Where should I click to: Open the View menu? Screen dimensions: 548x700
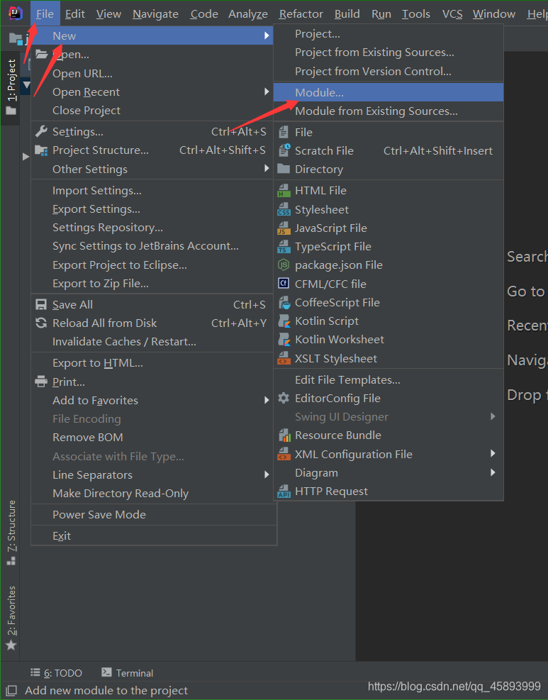point(108,14)
